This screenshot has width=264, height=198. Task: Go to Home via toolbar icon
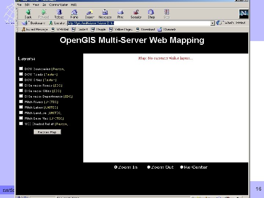click(74, 12)
